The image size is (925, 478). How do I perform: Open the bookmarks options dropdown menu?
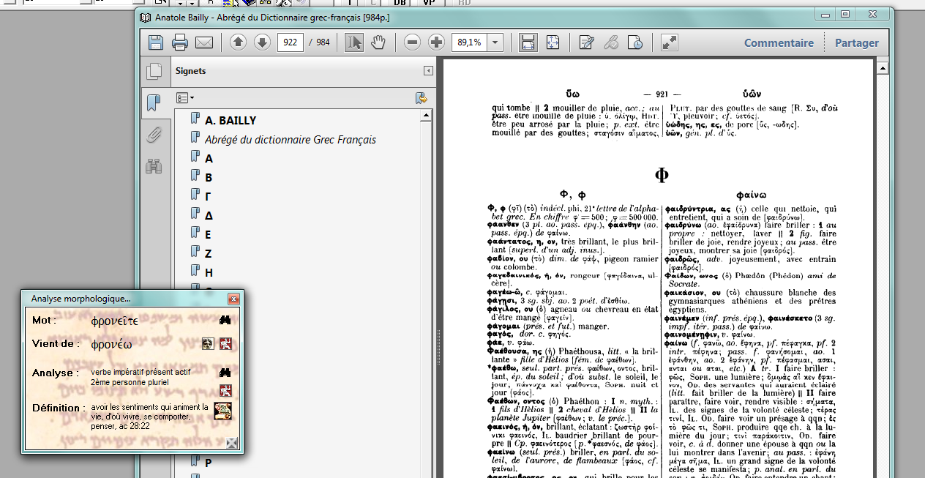[x=185, y=97]
